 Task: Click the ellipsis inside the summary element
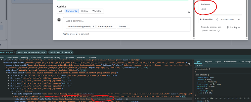click(x=124, y=68)
